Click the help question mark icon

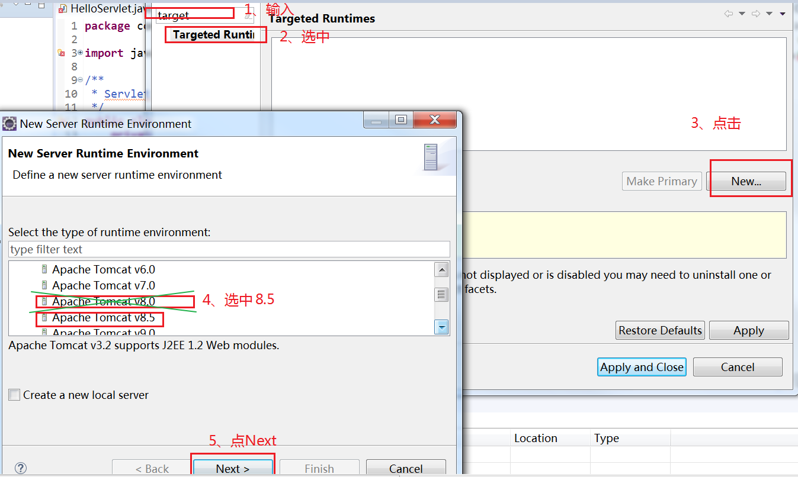click(x=21, y=468)
